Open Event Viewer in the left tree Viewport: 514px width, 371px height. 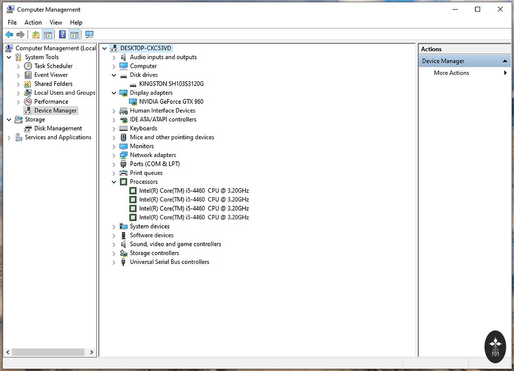click(51, 75)
